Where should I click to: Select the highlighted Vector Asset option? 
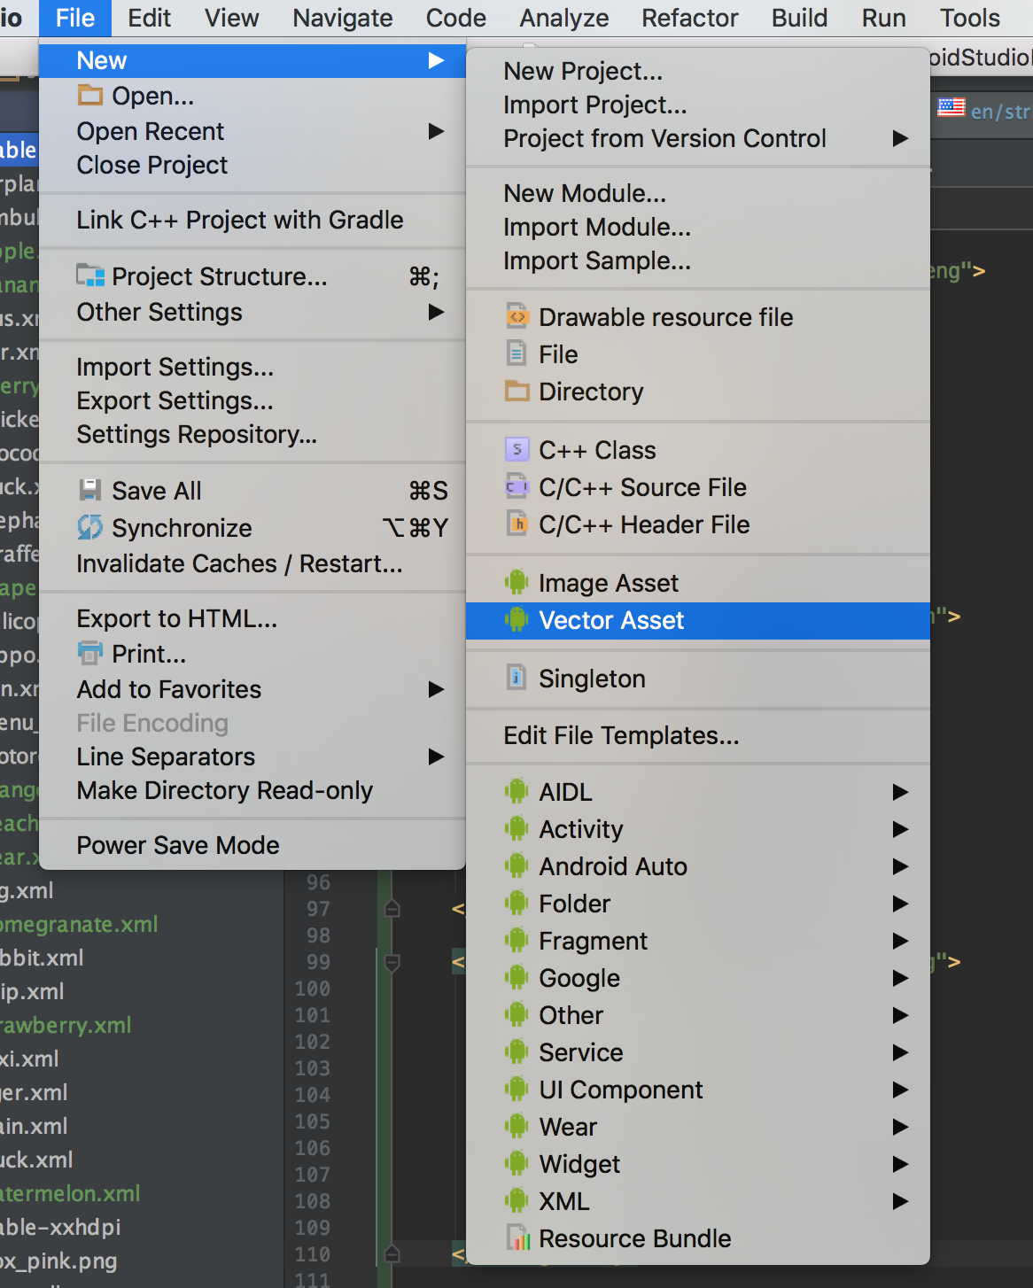click(x=610, y=620)
